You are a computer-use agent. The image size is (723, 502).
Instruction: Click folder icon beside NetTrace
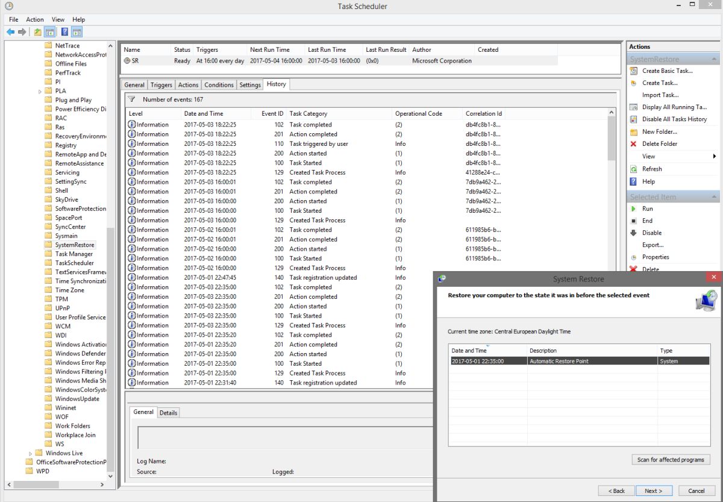[x=49, y=45]
